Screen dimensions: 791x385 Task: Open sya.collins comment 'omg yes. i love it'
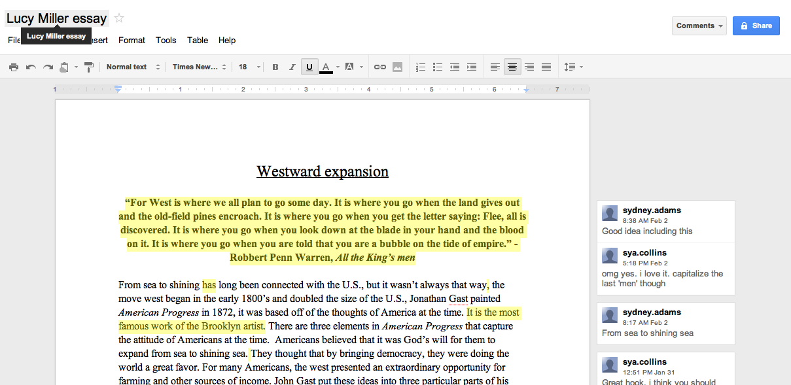(666, 269)
